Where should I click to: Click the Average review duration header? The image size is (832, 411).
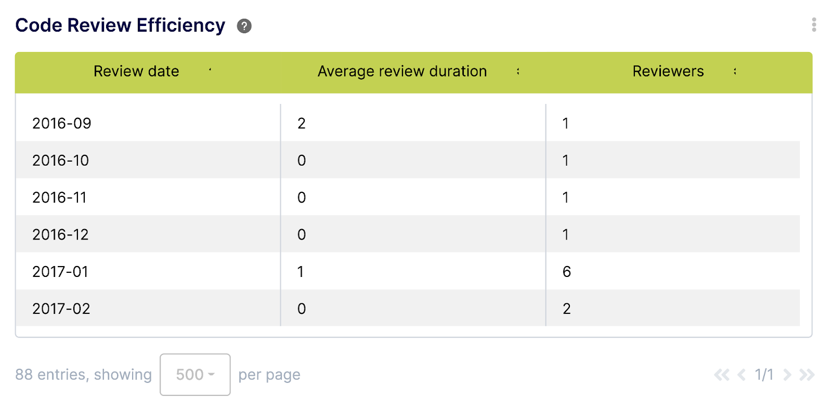click(x=402, y=71)
